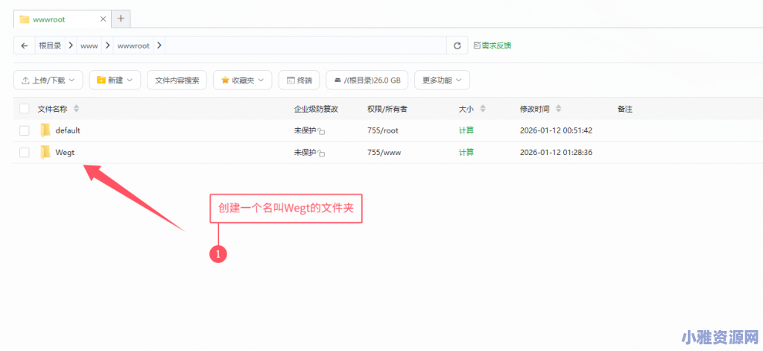Click lock icon in Wegt row
This screenshot has height=351, width=763.
[321, 154]
